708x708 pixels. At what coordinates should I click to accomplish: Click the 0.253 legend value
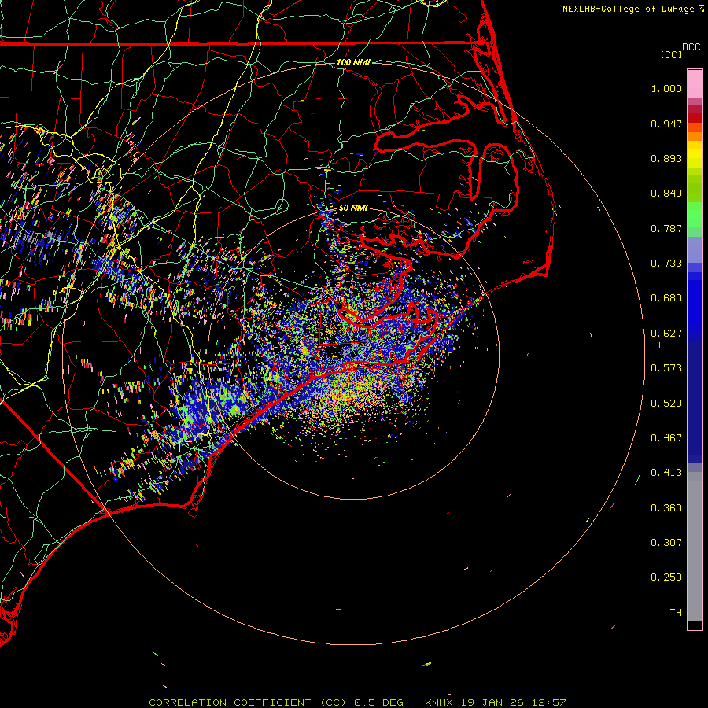coord(666,577)
